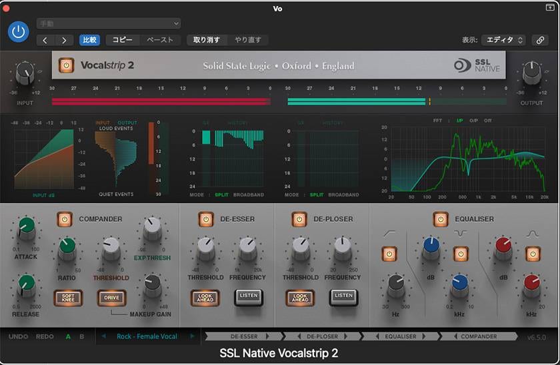
Task: Click the INPUT gain knob
Action: click(x=25, y=73)
